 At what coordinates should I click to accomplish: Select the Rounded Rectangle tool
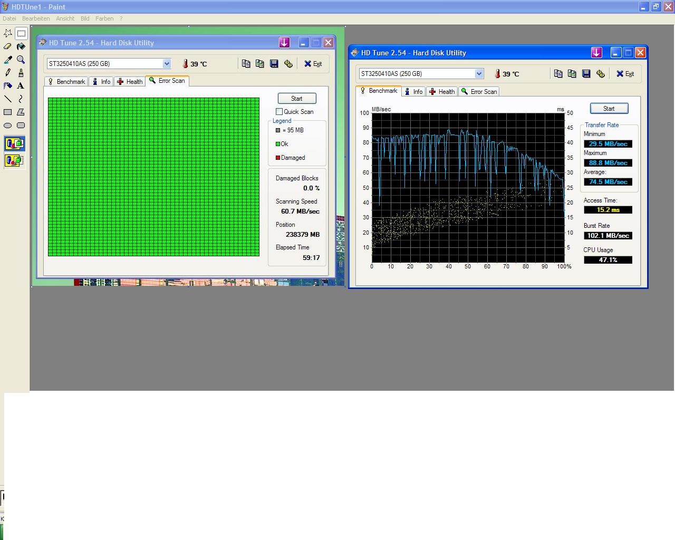click(x=21, y=125)
